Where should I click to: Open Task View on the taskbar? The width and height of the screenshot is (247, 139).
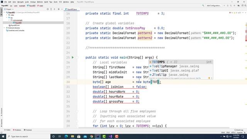click(x=60, y=136)
